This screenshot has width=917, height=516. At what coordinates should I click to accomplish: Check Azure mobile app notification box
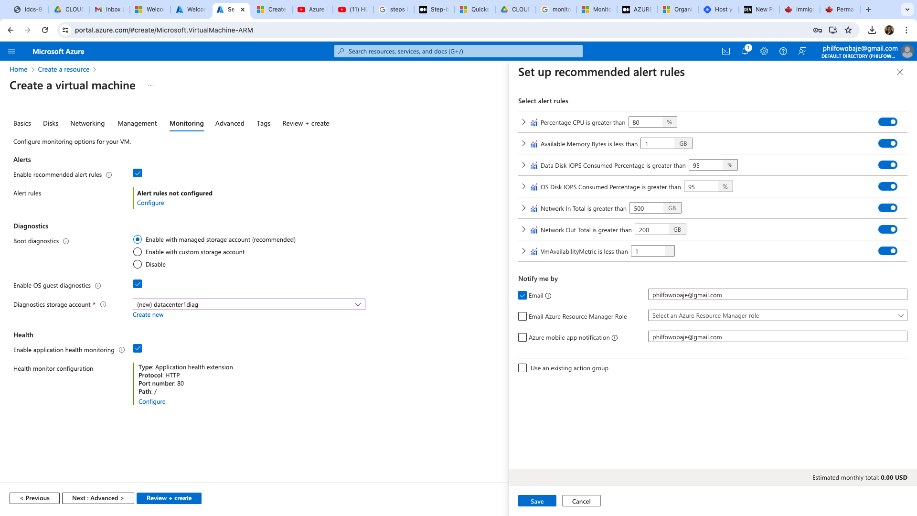[522, 337]
